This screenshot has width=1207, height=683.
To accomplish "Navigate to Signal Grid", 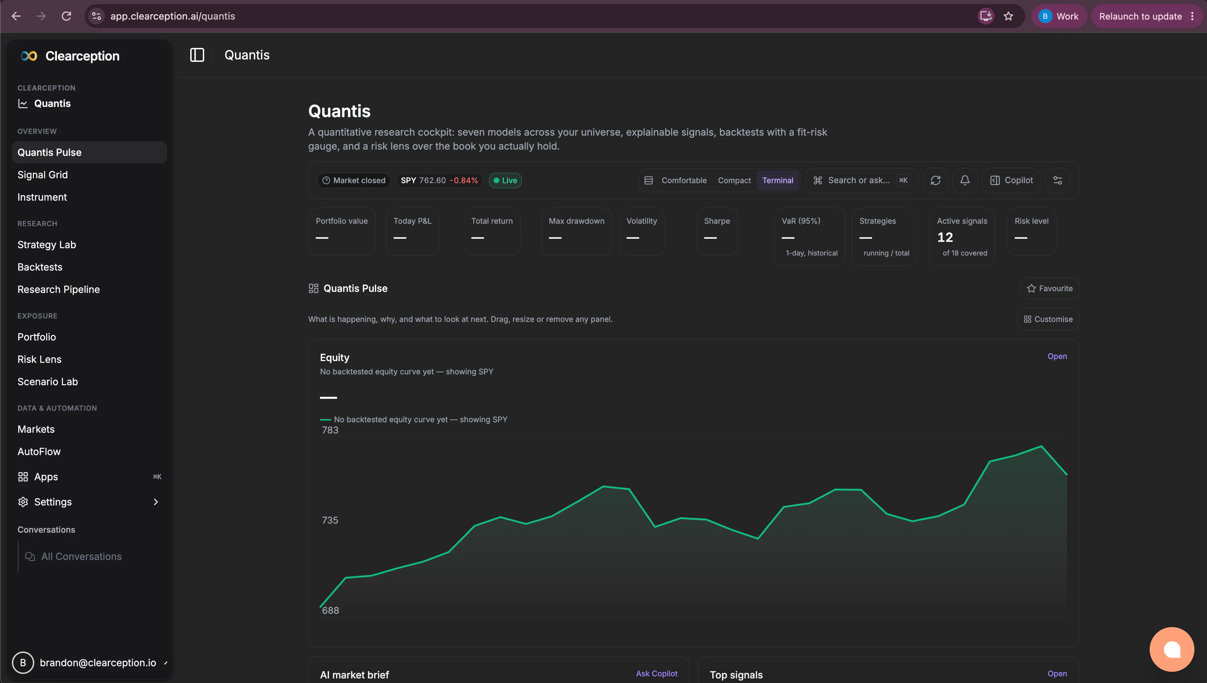I will pyautogui.click(x=89, y=174).
